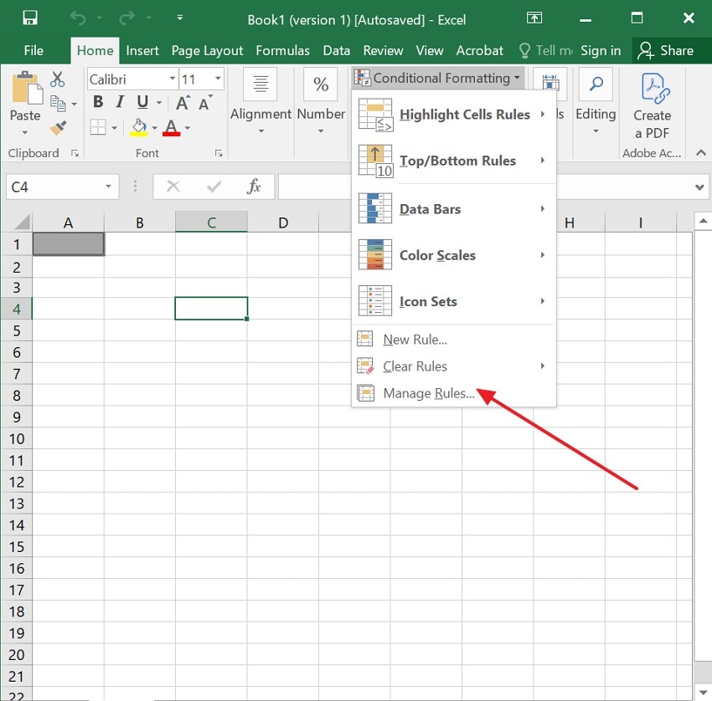Click the Borders icon
The image size is (712, 701).
click(x=98, y=127)
